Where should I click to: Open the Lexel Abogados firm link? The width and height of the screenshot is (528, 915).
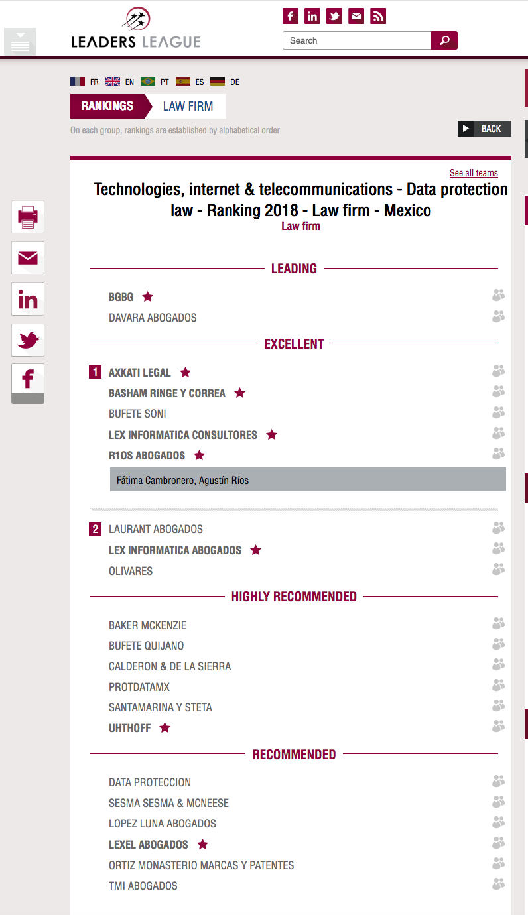(149, 845)
